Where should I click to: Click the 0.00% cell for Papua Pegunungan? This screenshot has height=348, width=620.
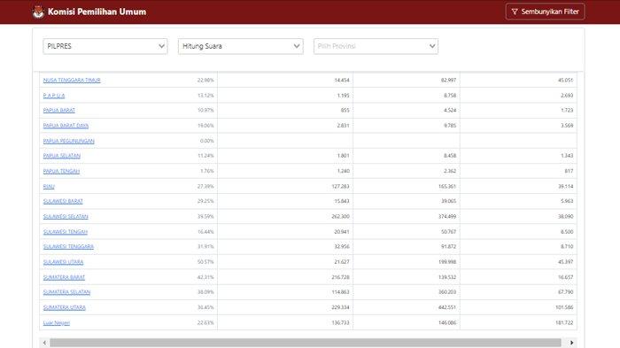(x=206, y=141)
